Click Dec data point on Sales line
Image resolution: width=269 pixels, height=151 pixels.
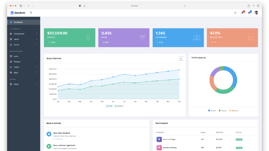click(179, 70)
